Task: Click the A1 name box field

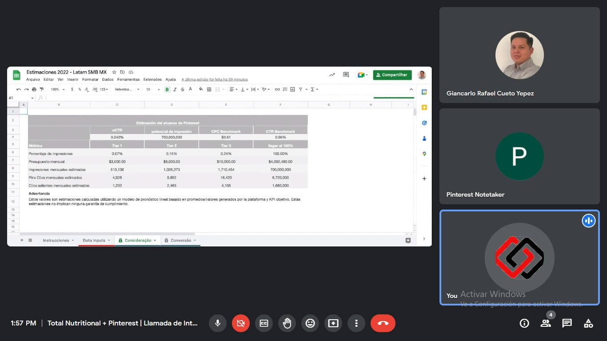Action: pos(21,98)
